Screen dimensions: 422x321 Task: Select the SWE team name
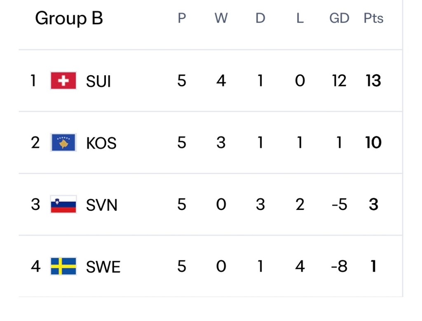103,267
